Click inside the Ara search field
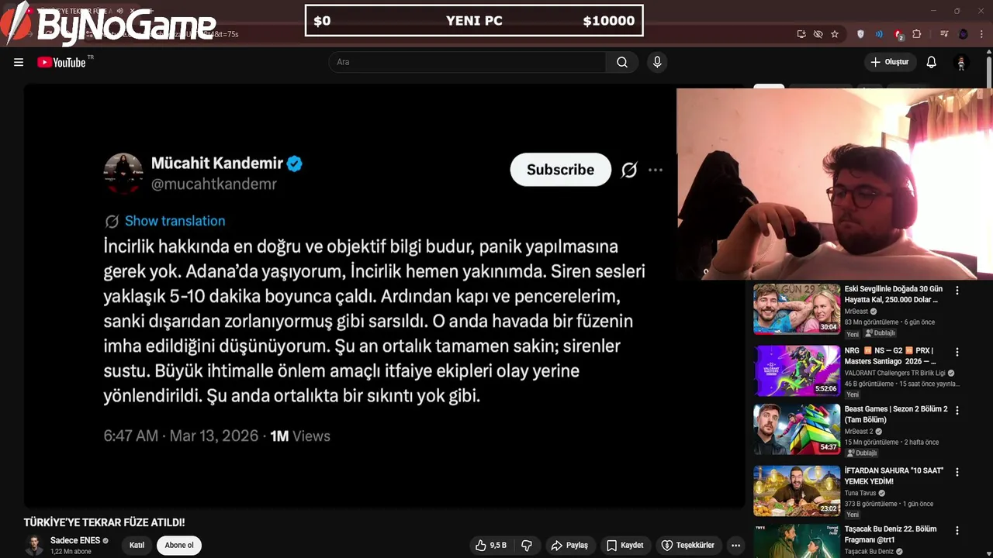The image size is (993, 558). coord(467,62)
